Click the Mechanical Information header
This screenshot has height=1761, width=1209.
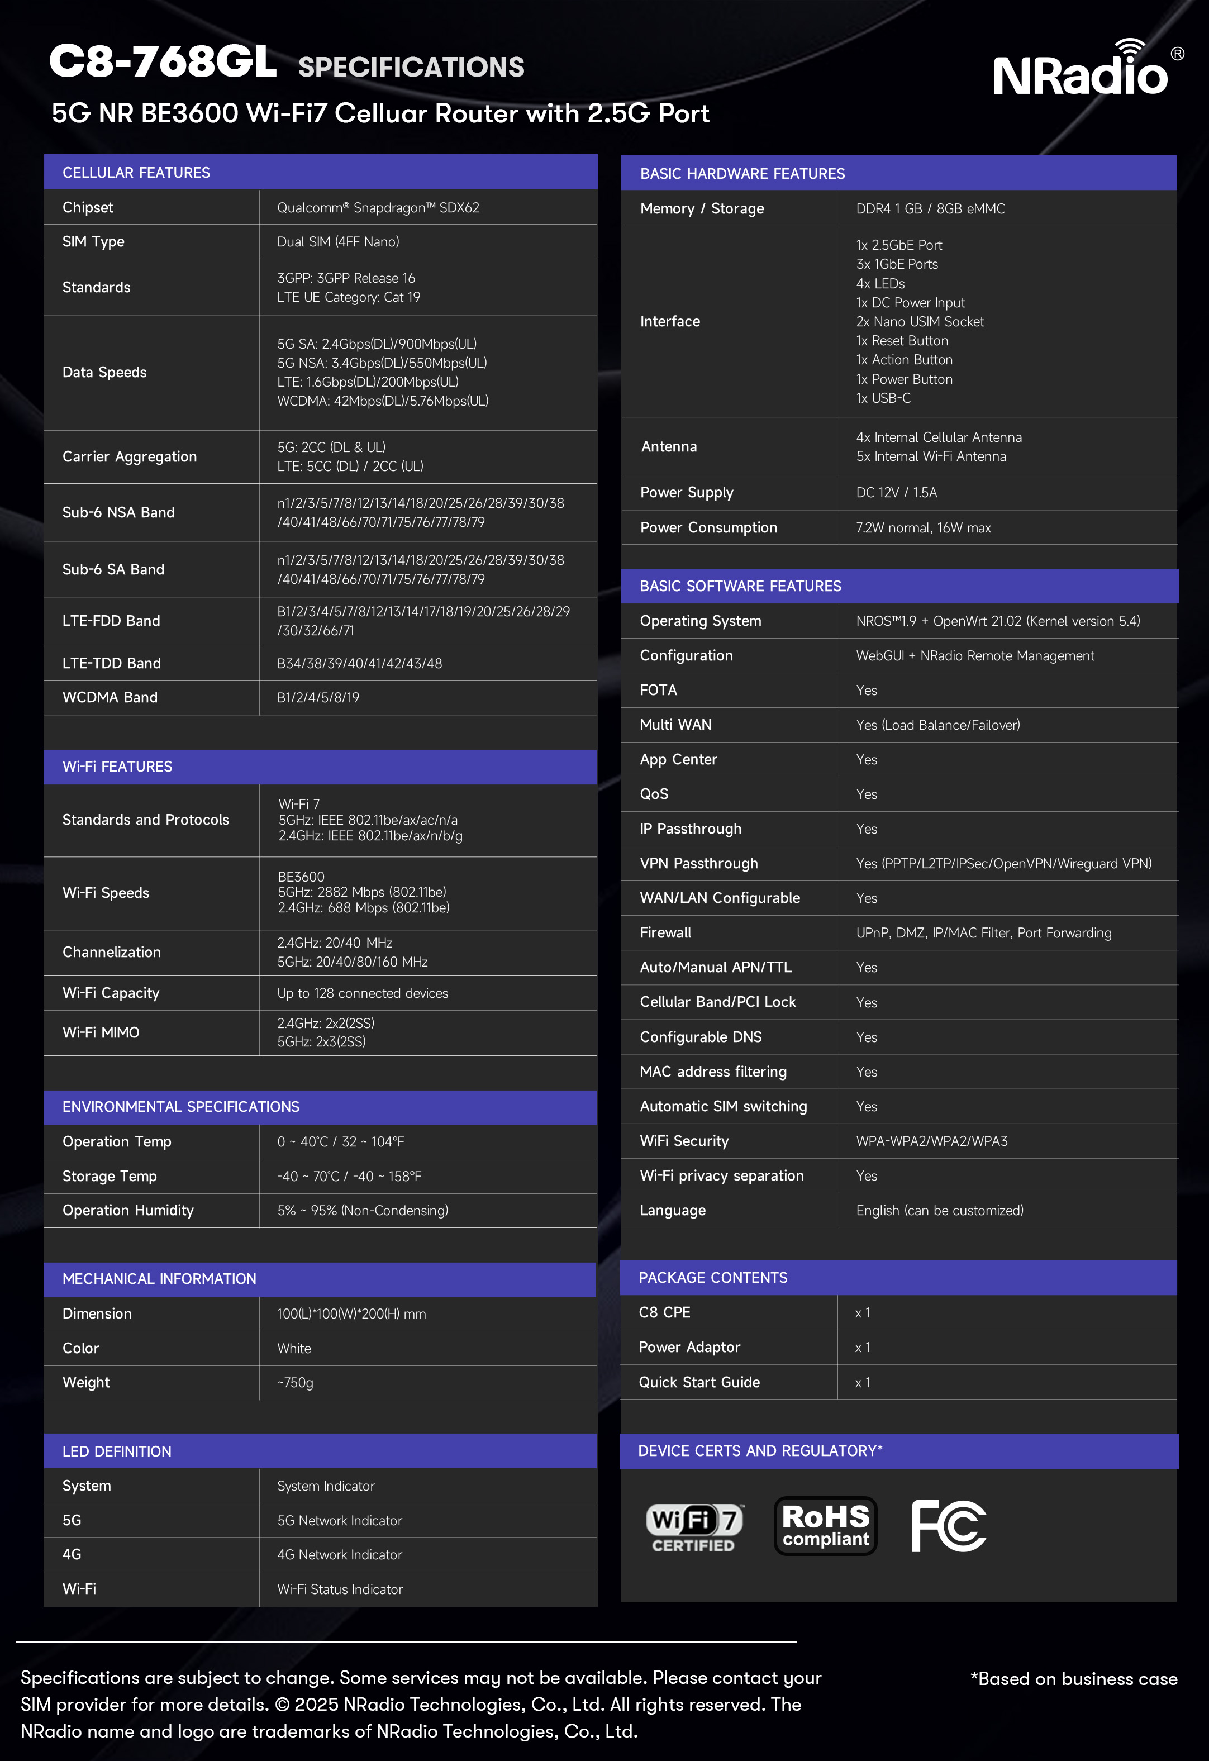click(x=159, y=1278)
